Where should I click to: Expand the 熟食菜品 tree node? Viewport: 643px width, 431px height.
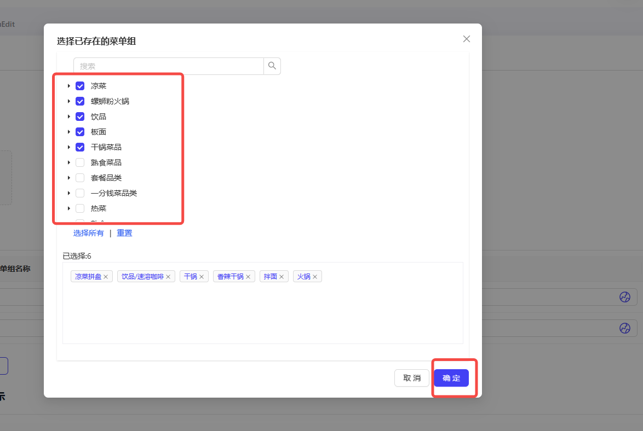pyautogui.click(x=69, y=162)
